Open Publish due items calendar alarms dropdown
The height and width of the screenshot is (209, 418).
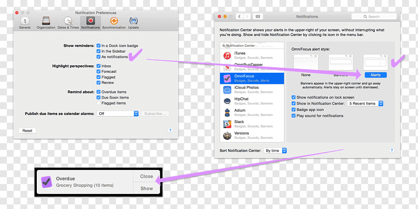[118, 114]
